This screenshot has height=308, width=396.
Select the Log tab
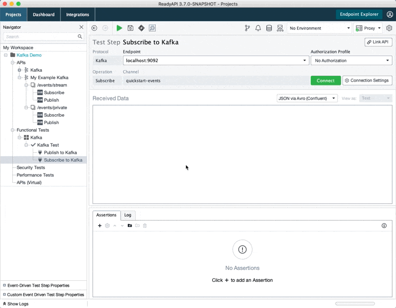click(x=128, y=215)
